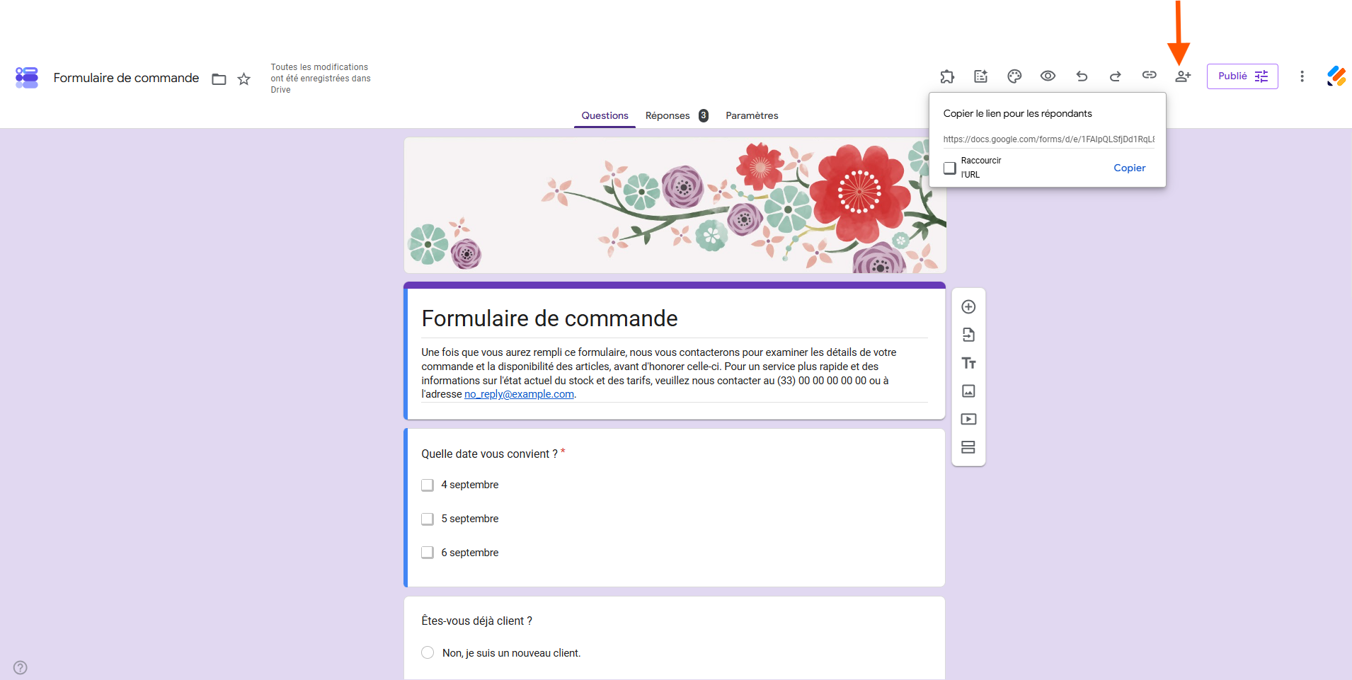Check the 5 septembre option
The height and width of the screenshot is (680, 1352).
428,519
